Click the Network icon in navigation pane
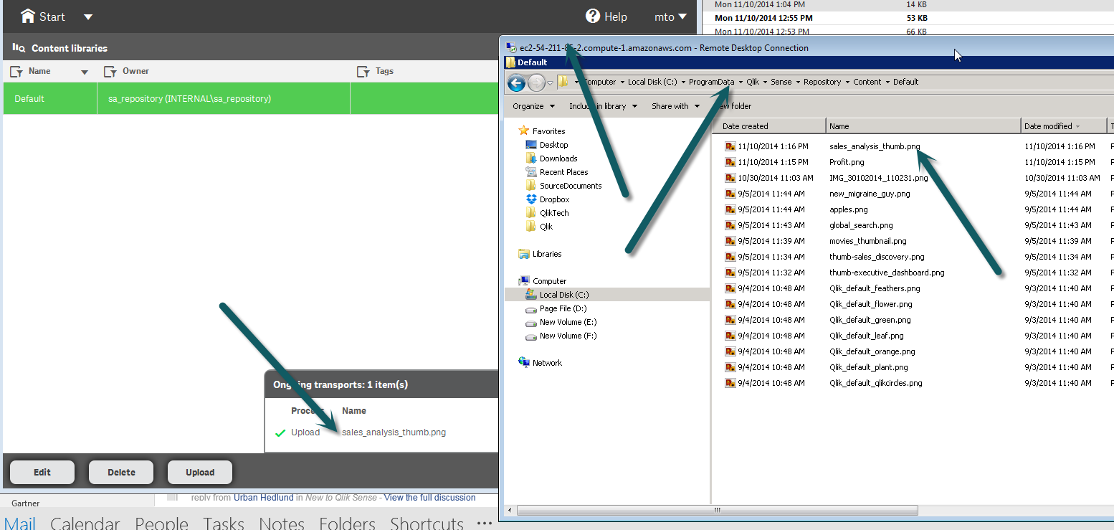 coord(524,363)
